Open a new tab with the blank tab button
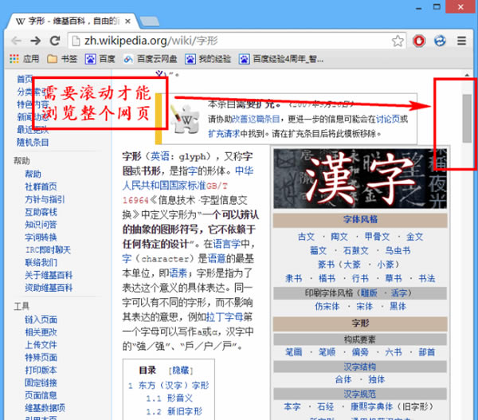This screenshot has width=478, height=420. click(x=174, y=19)
